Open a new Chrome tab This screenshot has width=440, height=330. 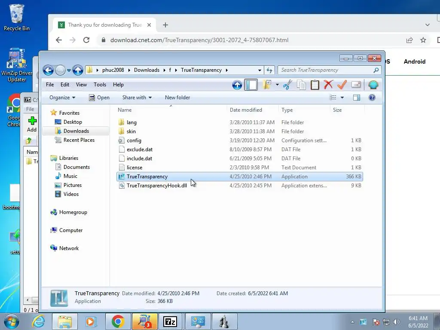(x=165, y=25)
